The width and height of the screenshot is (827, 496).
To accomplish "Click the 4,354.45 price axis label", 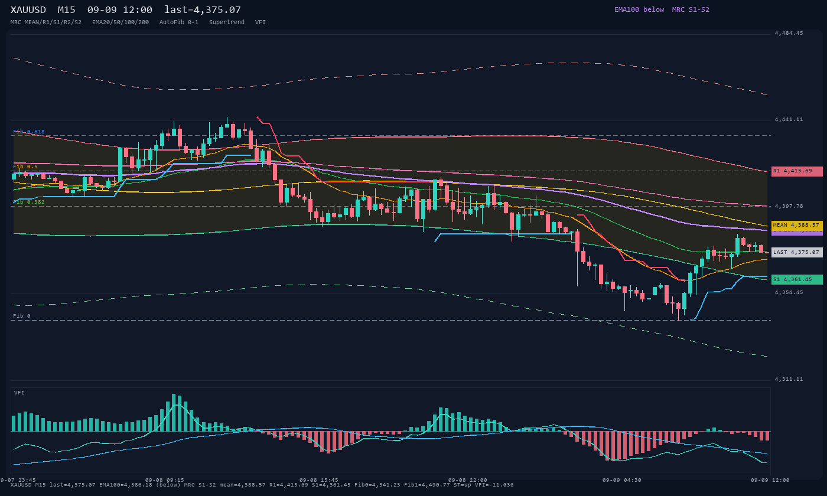I will click(789, 293).
